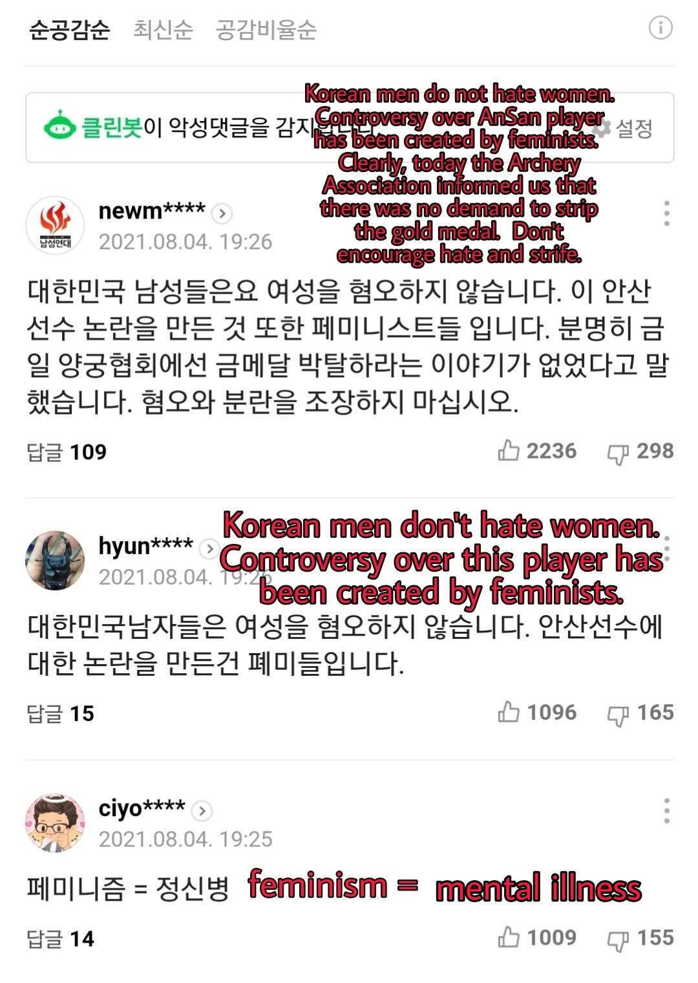Screen dimensions: 698x983
Task: Open 설정 cleanbot settings
Action: click(x=623, y=128)
